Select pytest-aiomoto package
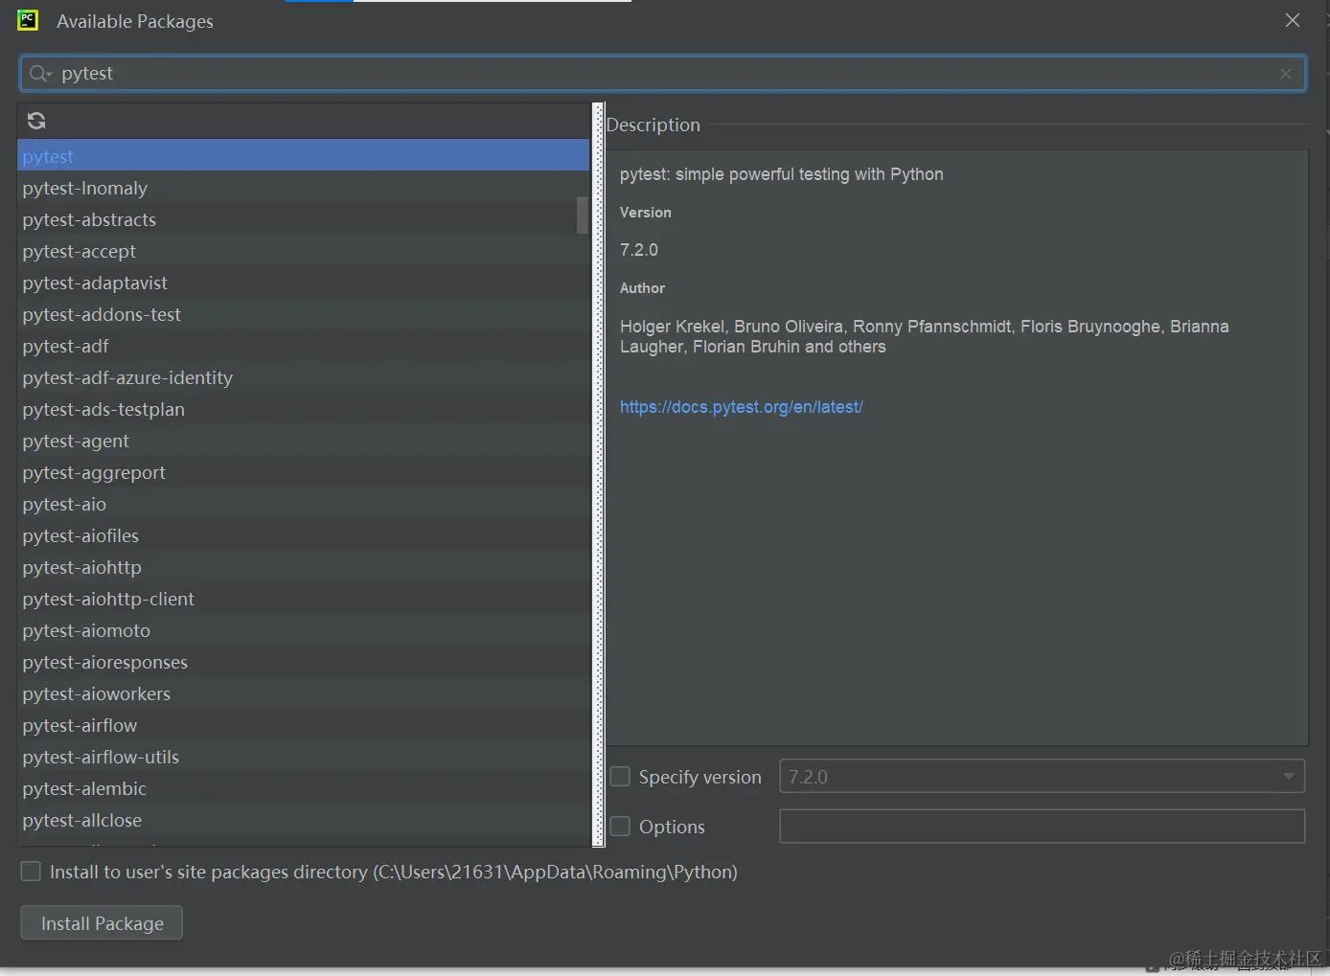The width and height of the screenshot is (1330, 976). click(x=303, y=630)
